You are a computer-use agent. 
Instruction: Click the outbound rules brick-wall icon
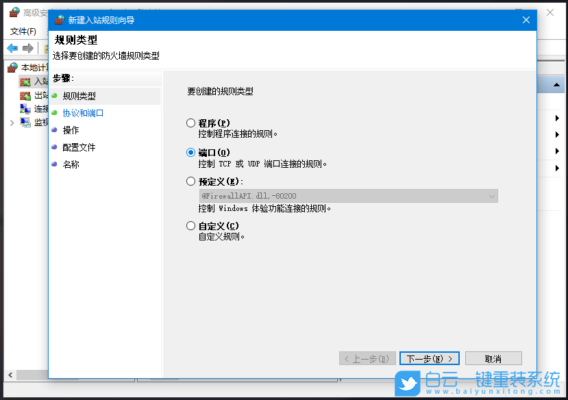point(25,96)
